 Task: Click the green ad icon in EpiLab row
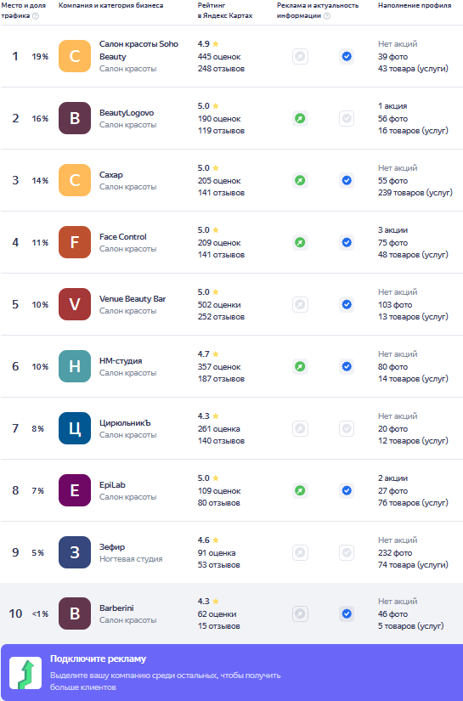(x=301, y=490)
